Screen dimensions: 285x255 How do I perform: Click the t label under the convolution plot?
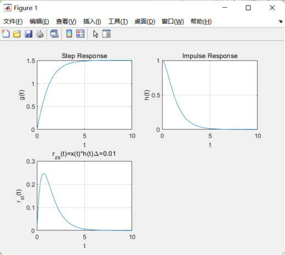click(84, 246)
